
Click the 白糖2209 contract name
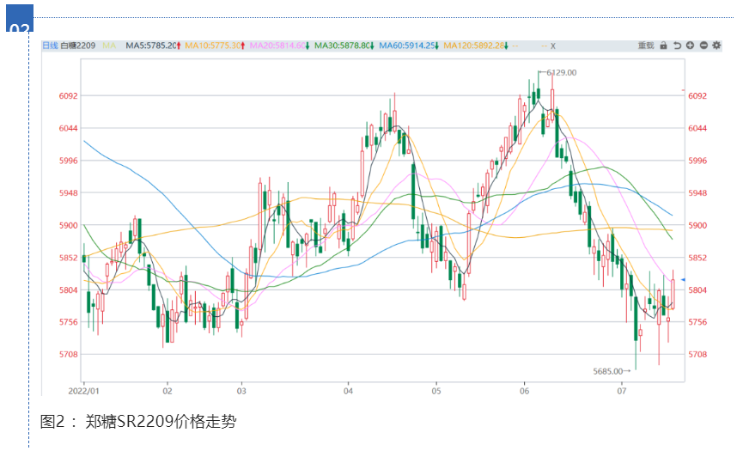coord(78,46)
